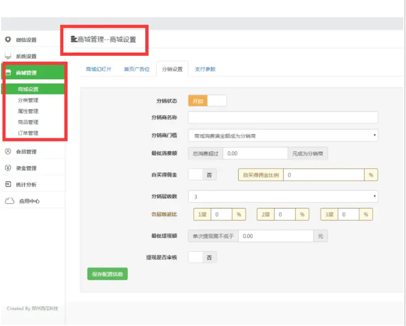Click the yen icon beside 资金管理
This screenshot has height=326, width=406.
(8, 168)
